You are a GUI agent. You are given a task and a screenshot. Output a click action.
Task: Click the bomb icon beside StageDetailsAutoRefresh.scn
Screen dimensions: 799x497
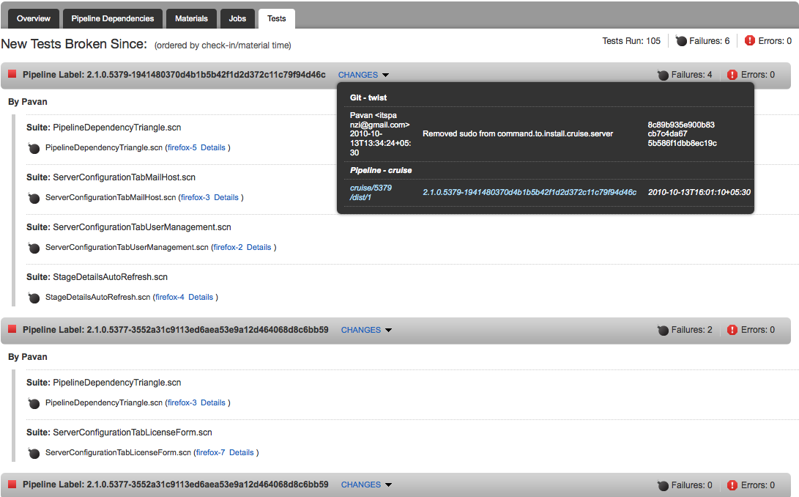34,298
